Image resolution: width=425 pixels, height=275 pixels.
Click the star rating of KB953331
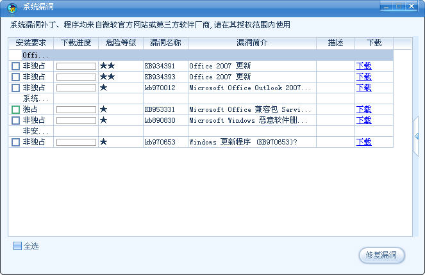(104, 109)
